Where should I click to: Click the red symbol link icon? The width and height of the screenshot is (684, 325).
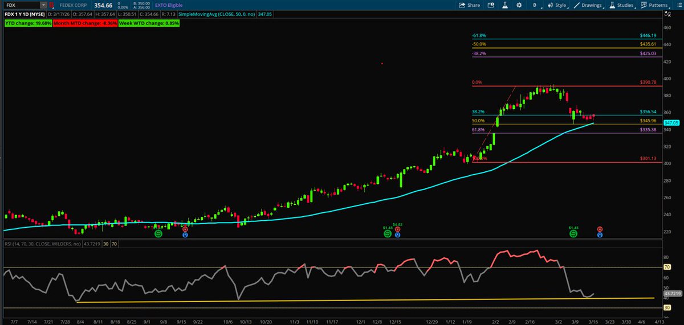52,5
